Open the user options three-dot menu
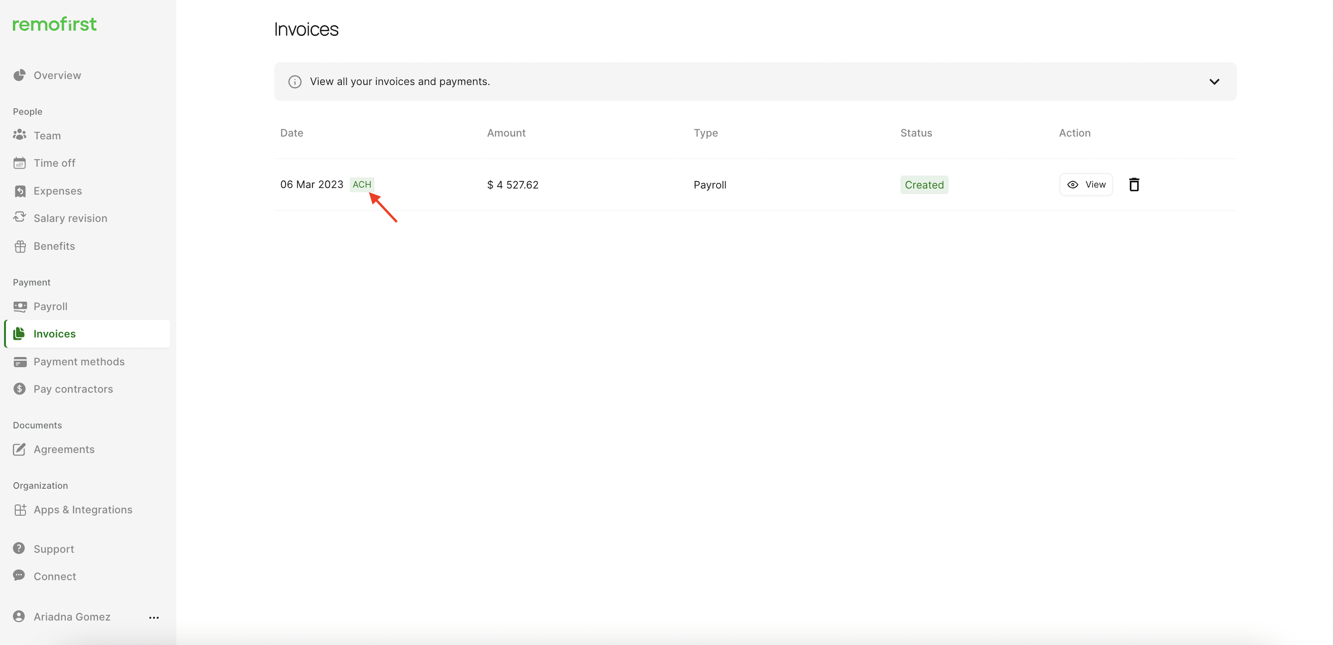This screenshot has height=645, width=1334. coord(154,617)
